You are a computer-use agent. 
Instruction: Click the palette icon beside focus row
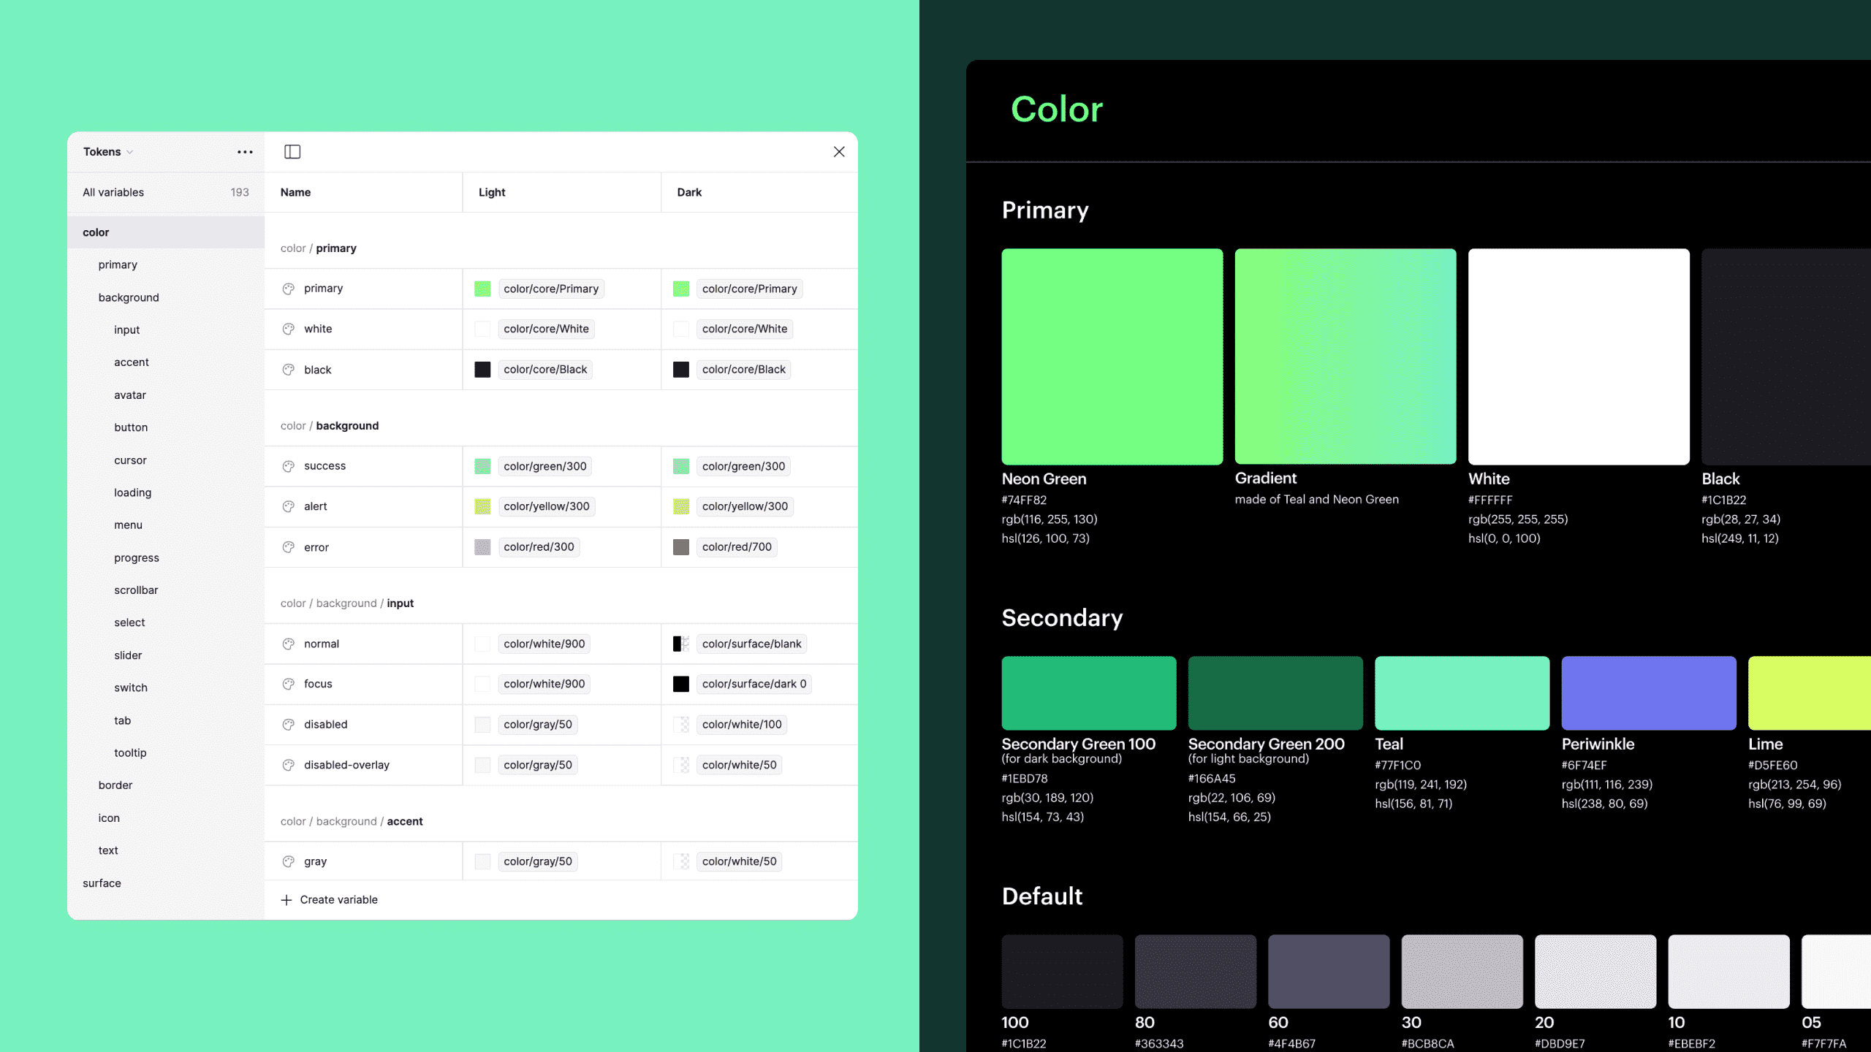tap(289, 684)
